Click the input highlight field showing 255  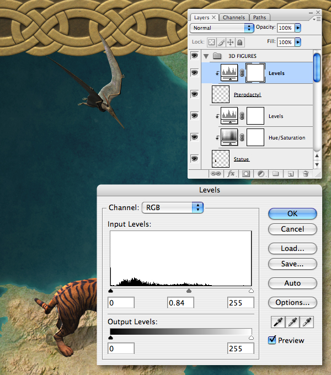241,303
